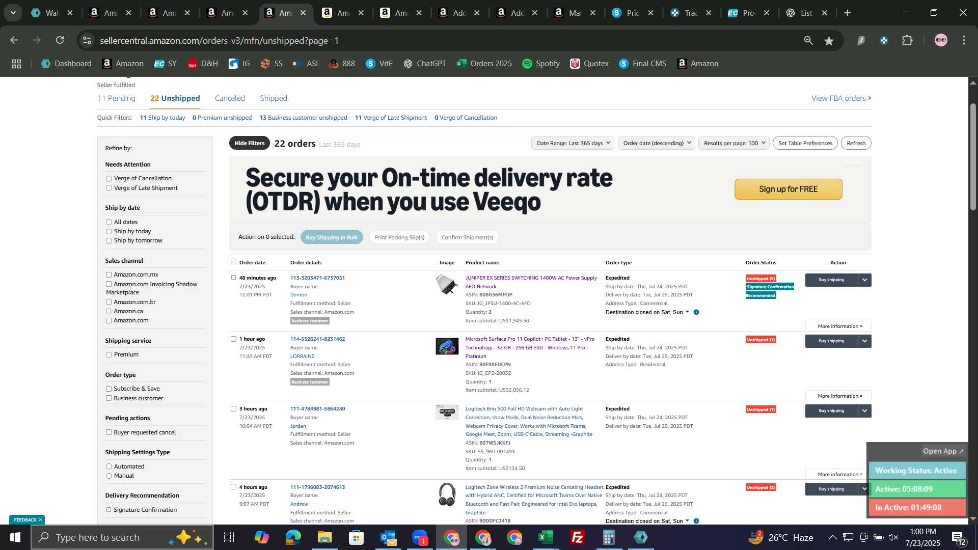This screenshot has height=550, width=978.
Task: Click the info icon beside Destination closed for Denton order
Action: click(x=696, y=312)
